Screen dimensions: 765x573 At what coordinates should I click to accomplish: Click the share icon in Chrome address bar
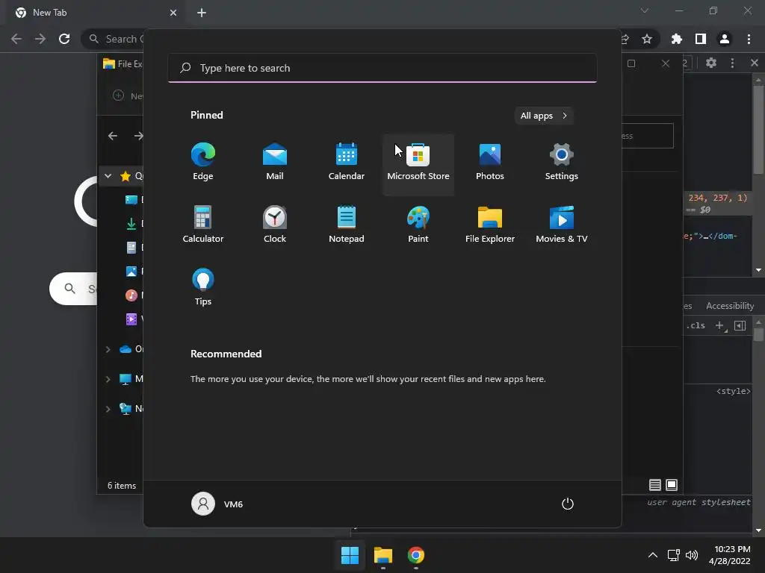(x=625, y=39)
